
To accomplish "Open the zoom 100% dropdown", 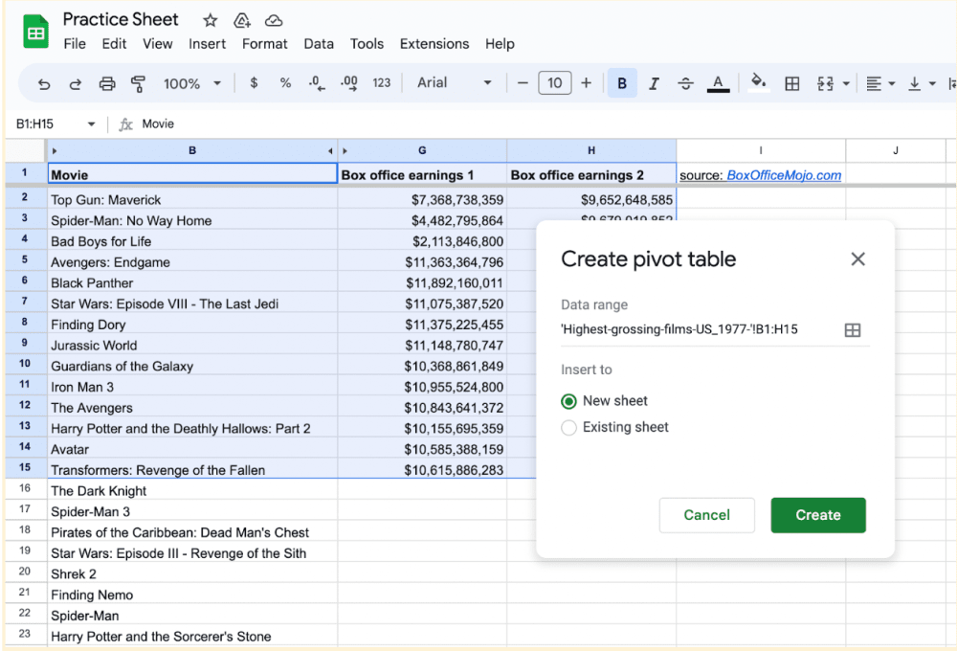I will pyautogui.click(x=191, y=83).
